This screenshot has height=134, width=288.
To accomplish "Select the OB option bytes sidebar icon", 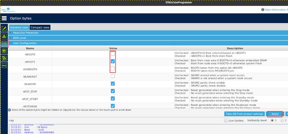I will tap(4, 43).
